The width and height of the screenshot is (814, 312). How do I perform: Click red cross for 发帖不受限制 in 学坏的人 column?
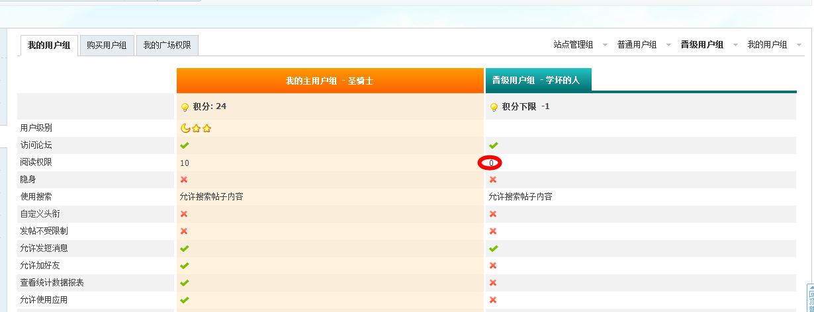coord(493,231)
